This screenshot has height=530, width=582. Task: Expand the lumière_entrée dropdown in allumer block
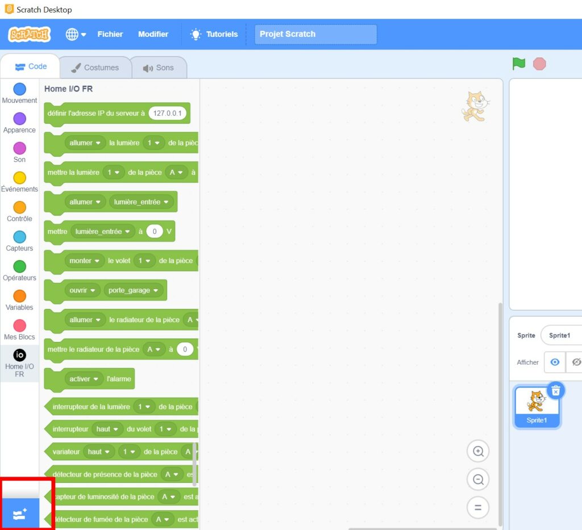[x=142, y=202]
